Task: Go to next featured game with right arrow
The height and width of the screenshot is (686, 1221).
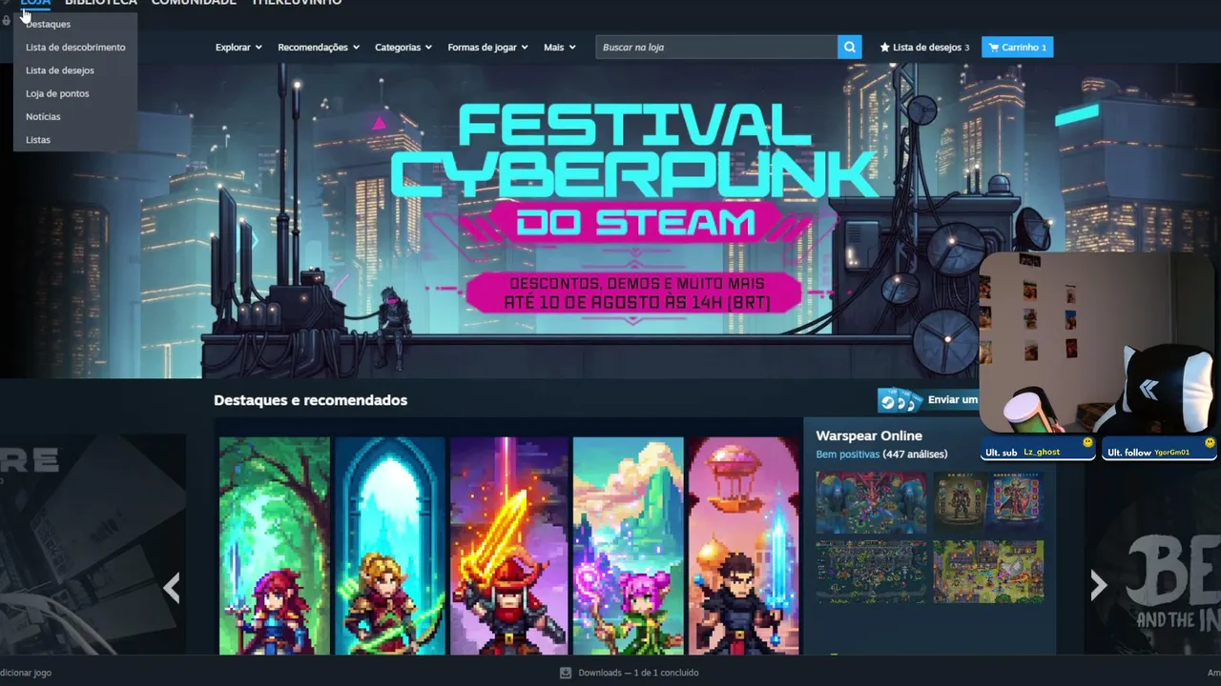Action: pyautogui.click(x=1098, y=586)
